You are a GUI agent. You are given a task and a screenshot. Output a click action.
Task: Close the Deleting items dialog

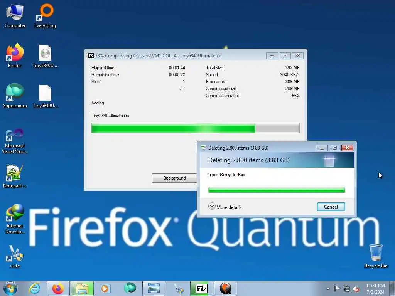point(347,148)
